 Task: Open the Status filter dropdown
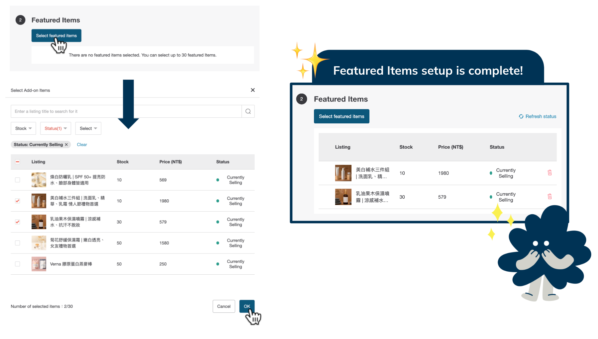55,128
